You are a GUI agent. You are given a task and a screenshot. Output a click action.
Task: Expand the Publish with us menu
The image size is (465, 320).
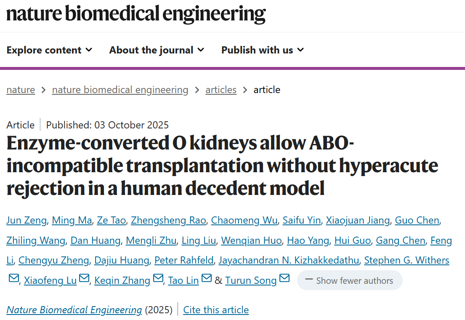click(262, 50)
